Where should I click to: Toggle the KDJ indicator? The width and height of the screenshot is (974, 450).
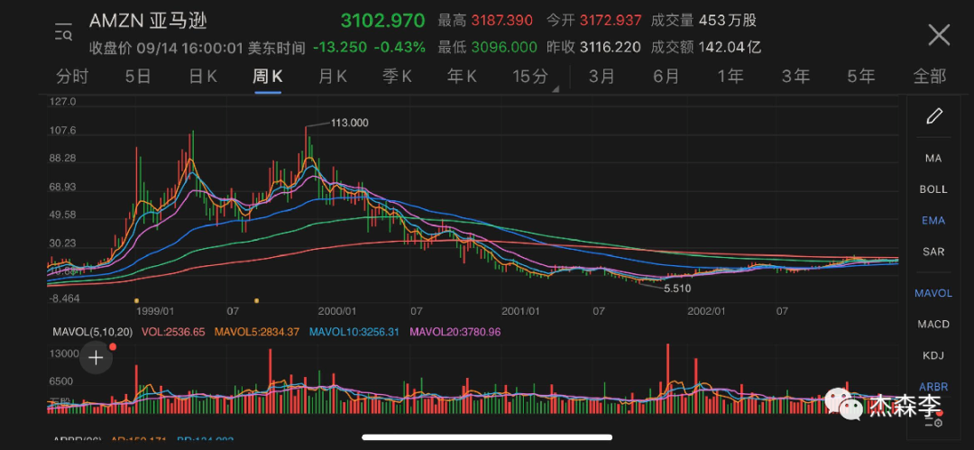933,355
